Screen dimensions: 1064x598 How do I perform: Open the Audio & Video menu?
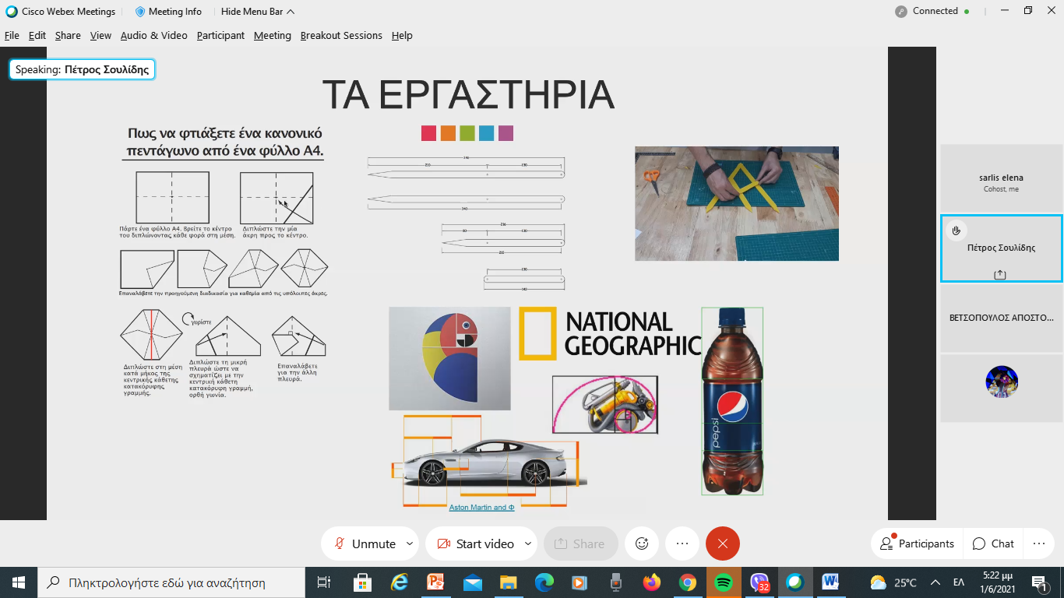coord(153,36)
